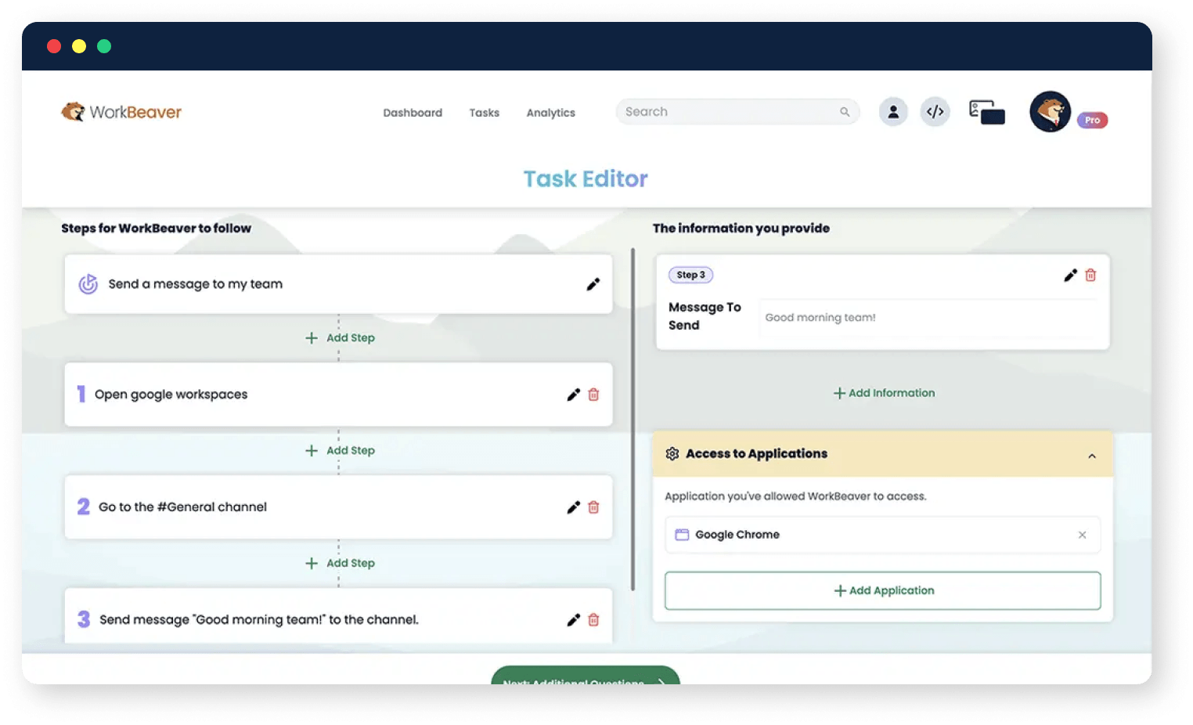The width and height of the screenshot is (1193, 725).
Task: Add Step below Open google workspaces
Action: click(340, 450)
